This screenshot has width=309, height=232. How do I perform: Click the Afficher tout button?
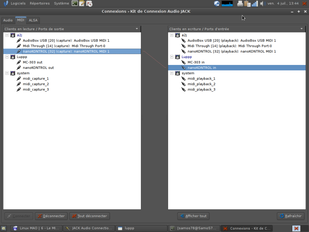coord(194,216)
